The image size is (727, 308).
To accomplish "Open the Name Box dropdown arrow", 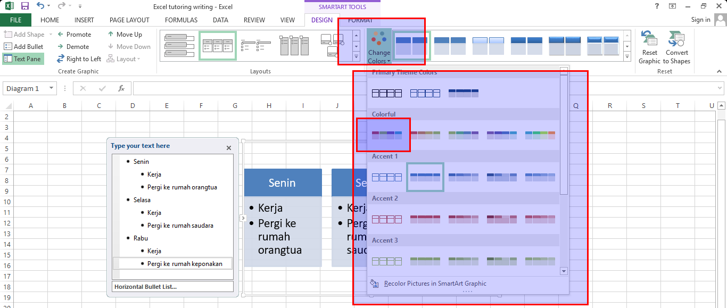I will (x=52, y=88).
